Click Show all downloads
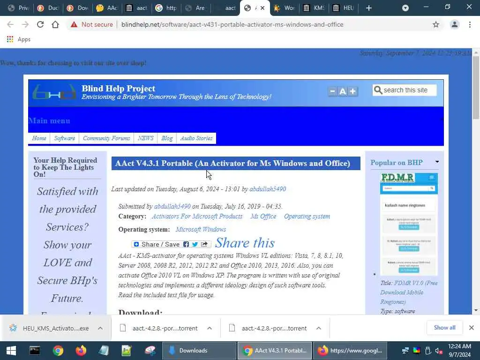This screenshot has width=480, height=360. point(444,328)
